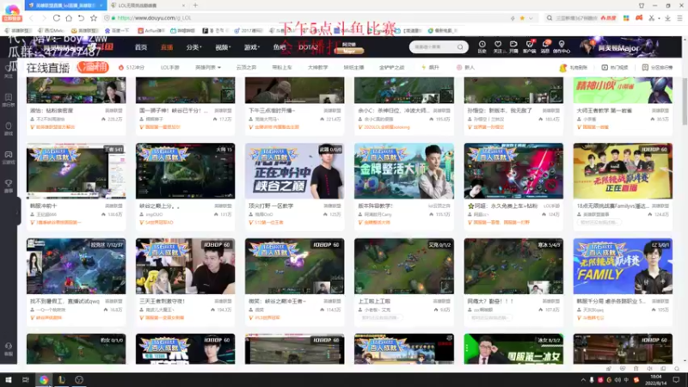The image size is (688, 387).
Task: Go to browser home page icon
Action: click(69, 18)
